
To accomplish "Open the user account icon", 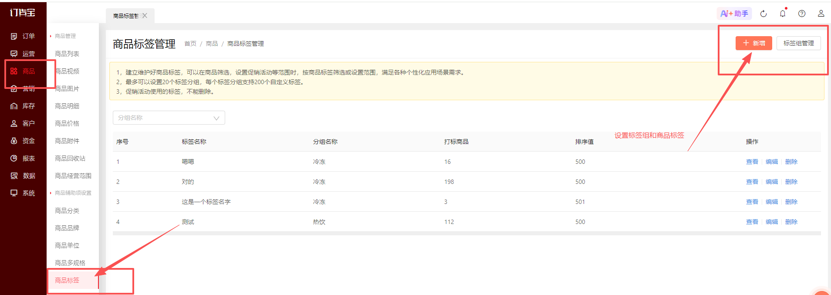I will tap(821, 14).
